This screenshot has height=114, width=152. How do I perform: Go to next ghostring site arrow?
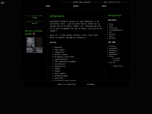pyautogui.click(x=123, y=66)
